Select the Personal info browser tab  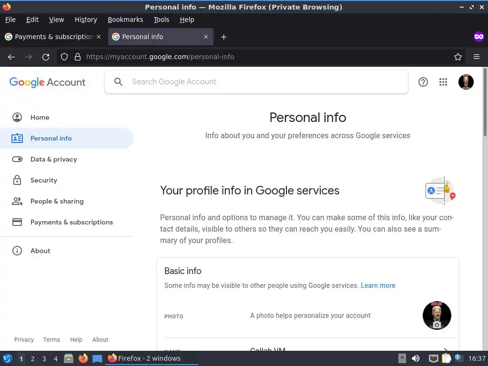point(161,37)
